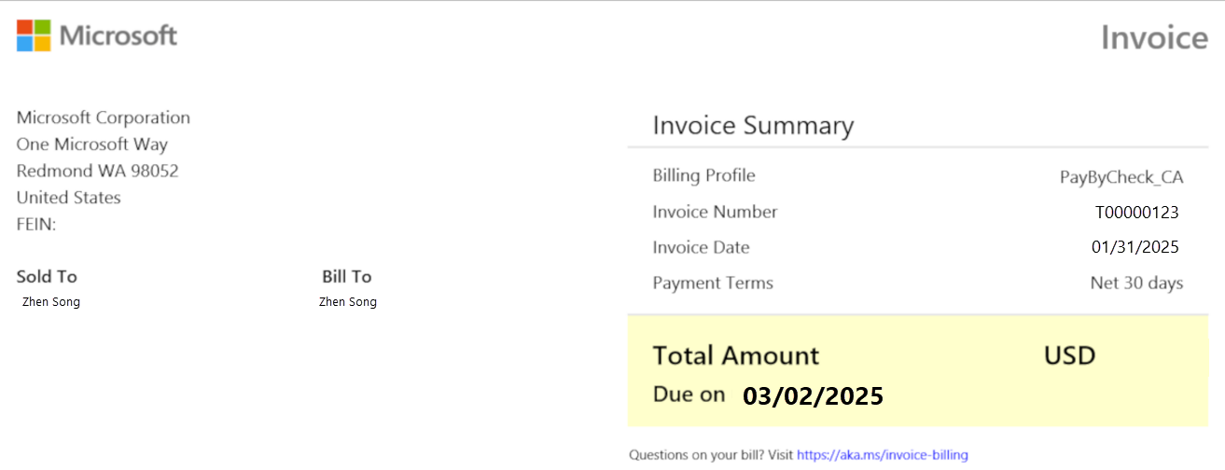Select the USD currency text
This screenshot has height=470, width=1225.
(x=1069, y=355)
